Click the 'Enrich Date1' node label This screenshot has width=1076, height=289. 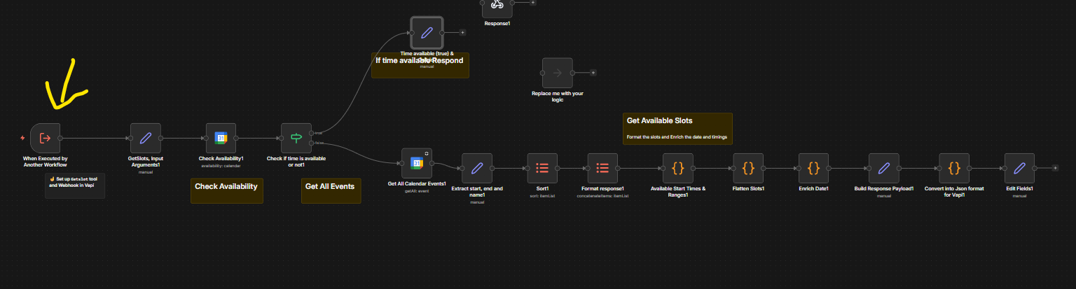[813, 189]
